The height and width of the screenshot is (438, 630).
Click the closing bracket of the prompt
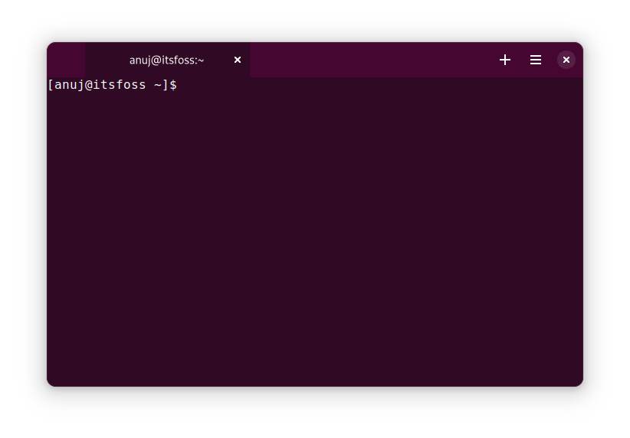coord(166,85)
